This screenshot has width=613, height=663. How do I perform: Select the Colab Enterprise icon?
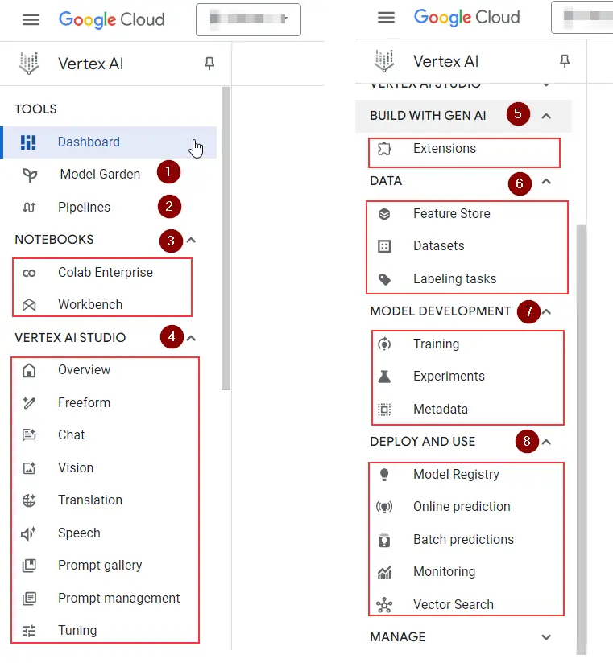pos(30,273)
